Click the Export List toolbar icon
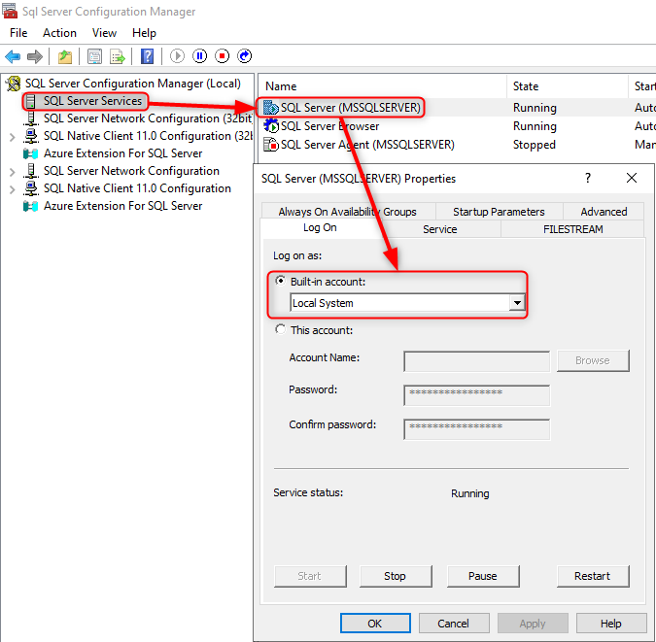The height and width of the screenshot is (642, 656). [x=118, y=56]
